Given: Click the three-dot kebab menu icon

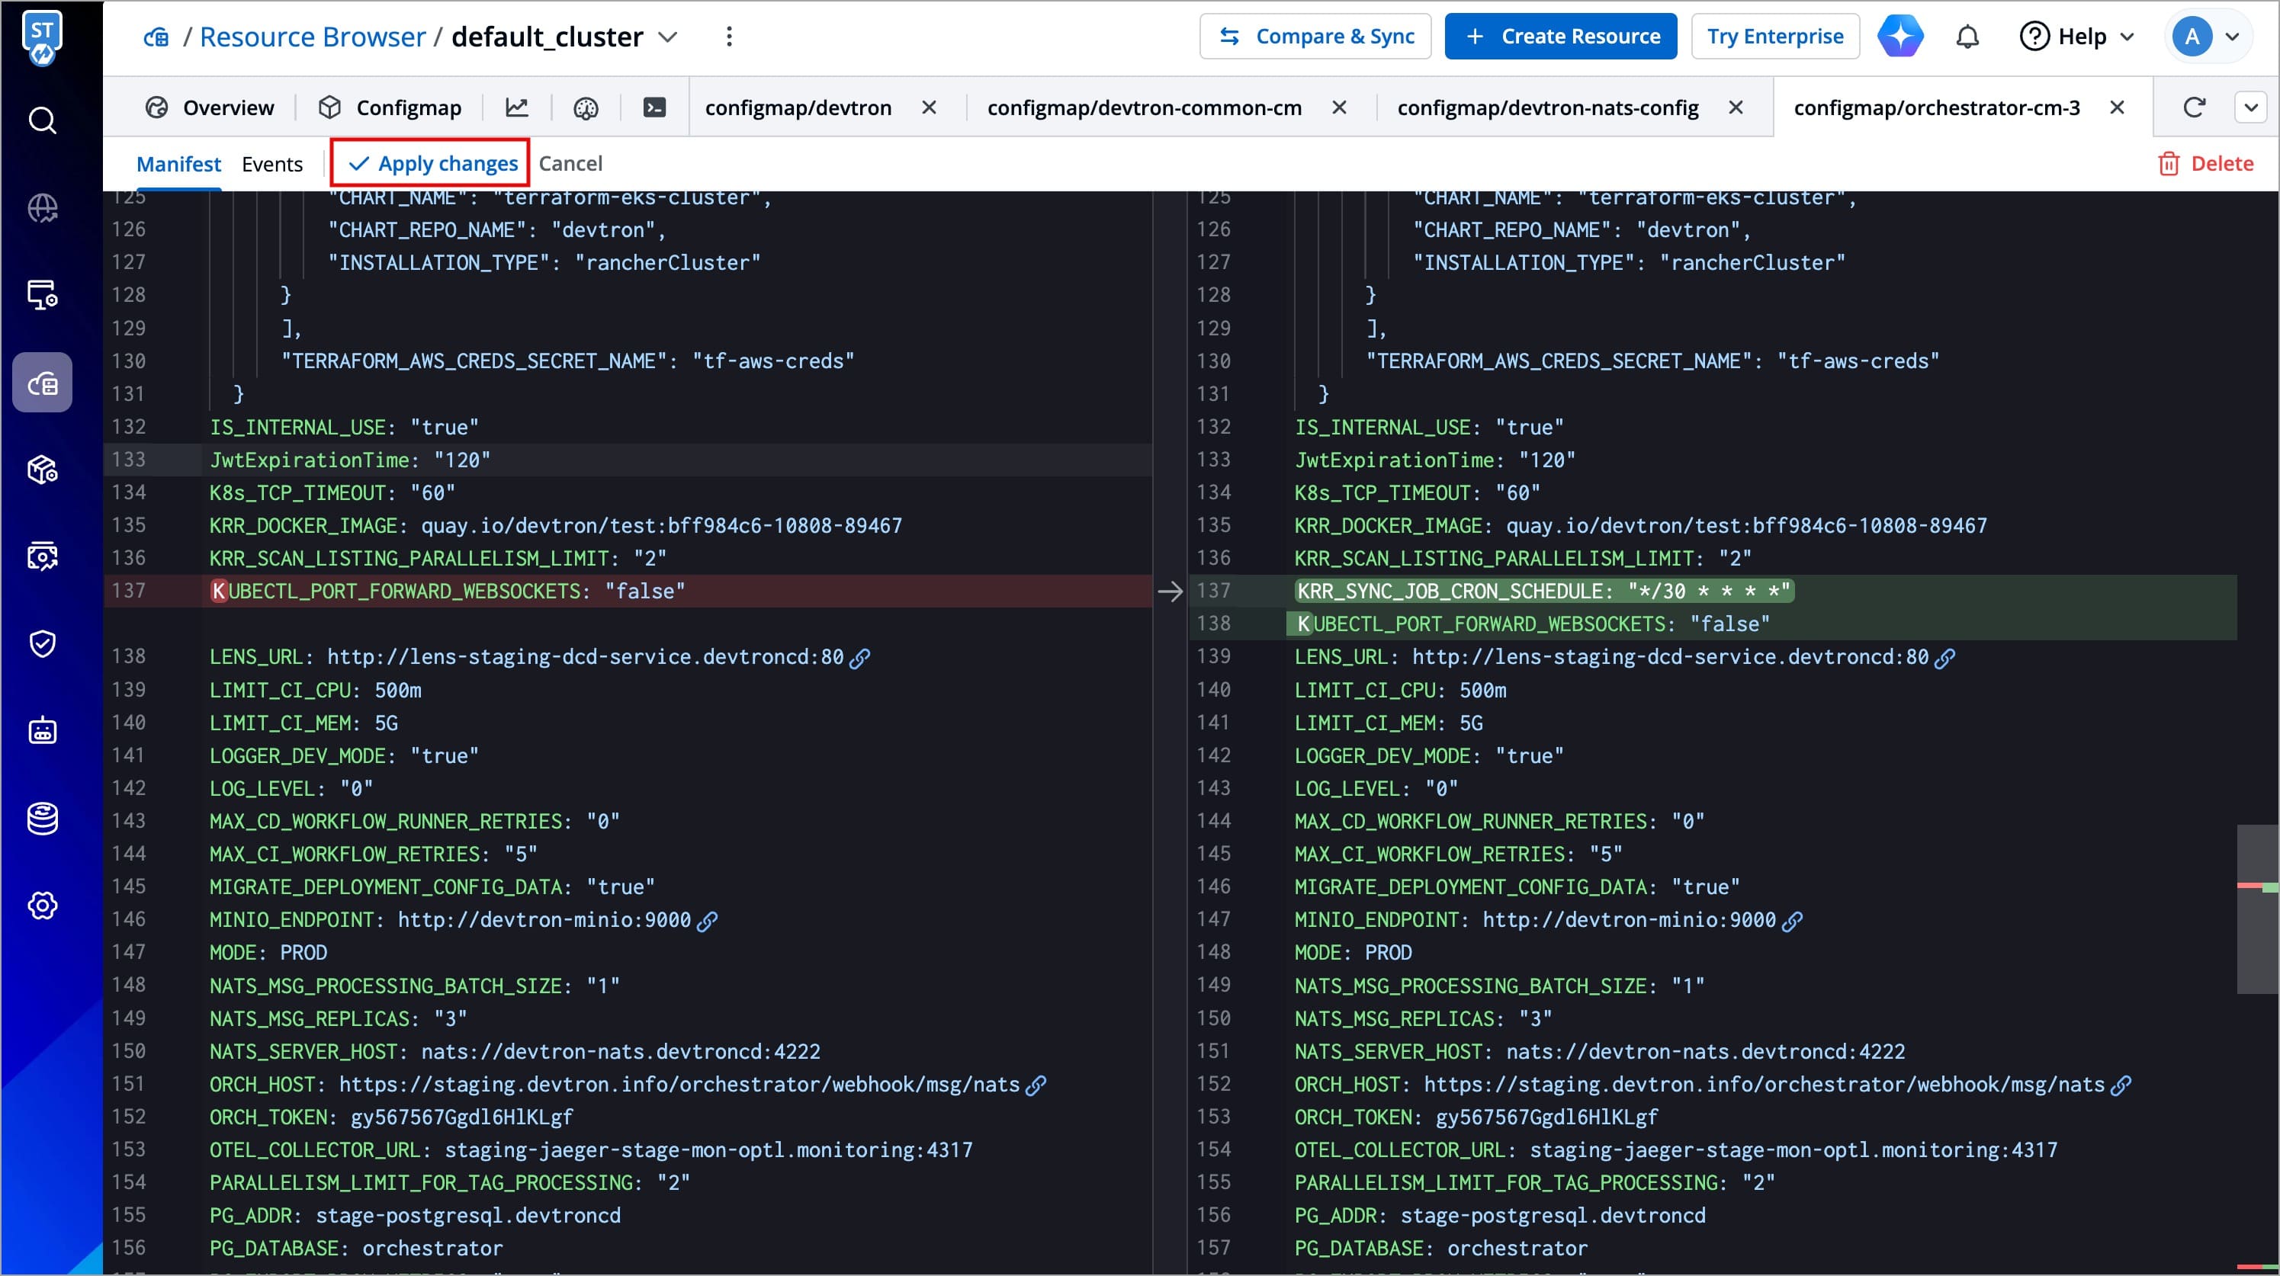Looking at the screenshot, I should point(729,37).
